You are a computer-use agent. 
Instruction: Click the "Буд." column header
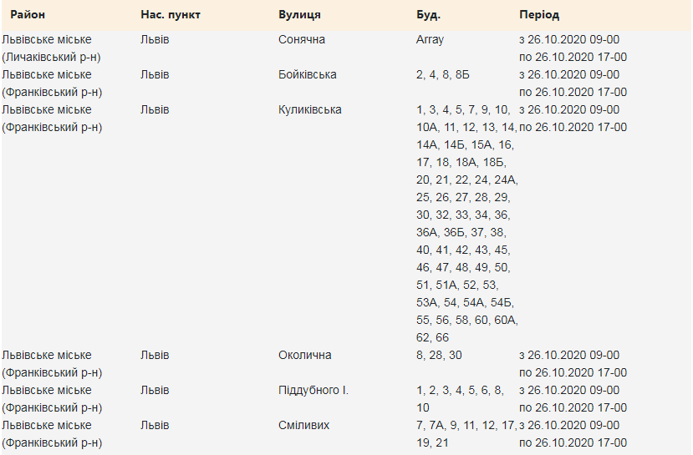pyautogui.click(x=428, y=16)
